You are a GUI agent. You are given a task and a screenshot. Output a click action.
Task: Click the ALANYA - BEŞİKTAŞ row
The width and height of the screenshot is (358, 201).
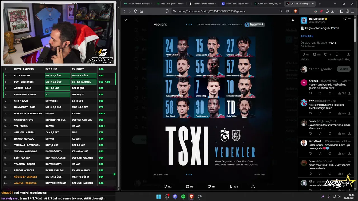point(59,183)
